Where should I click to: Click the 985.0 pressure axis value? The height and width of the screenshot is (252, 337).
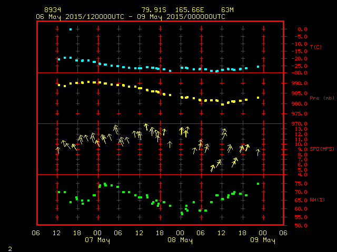pos(300,93)
